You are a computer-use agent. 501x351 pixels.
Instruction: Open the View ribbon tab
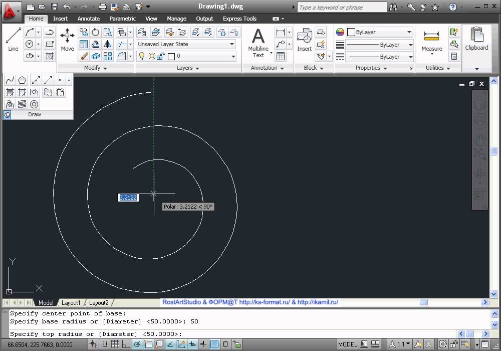click(151, 19)
